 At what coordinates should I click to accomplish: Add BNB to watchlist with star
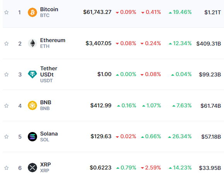6,106
